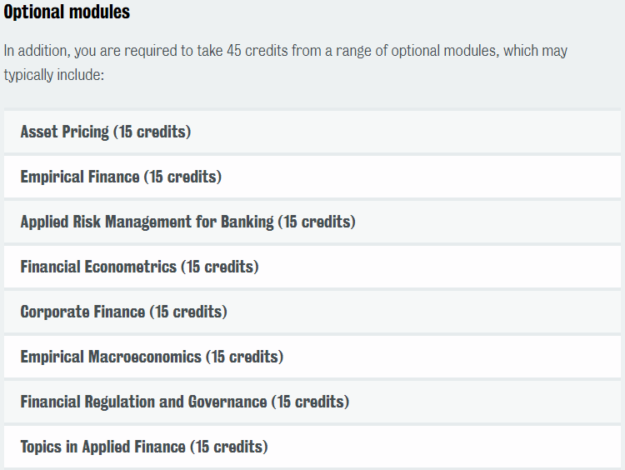Open Applied Risk Management for Banking details
Image resolution: width=625 pixels, height=470 pixels.
(x=312, y=222)
